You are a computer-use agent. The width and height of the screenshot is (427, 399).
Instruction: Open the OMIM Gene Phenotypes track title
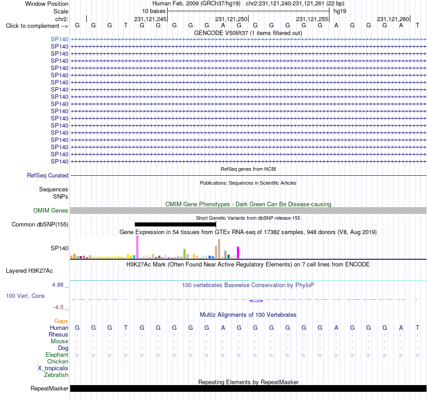point(248,204)
